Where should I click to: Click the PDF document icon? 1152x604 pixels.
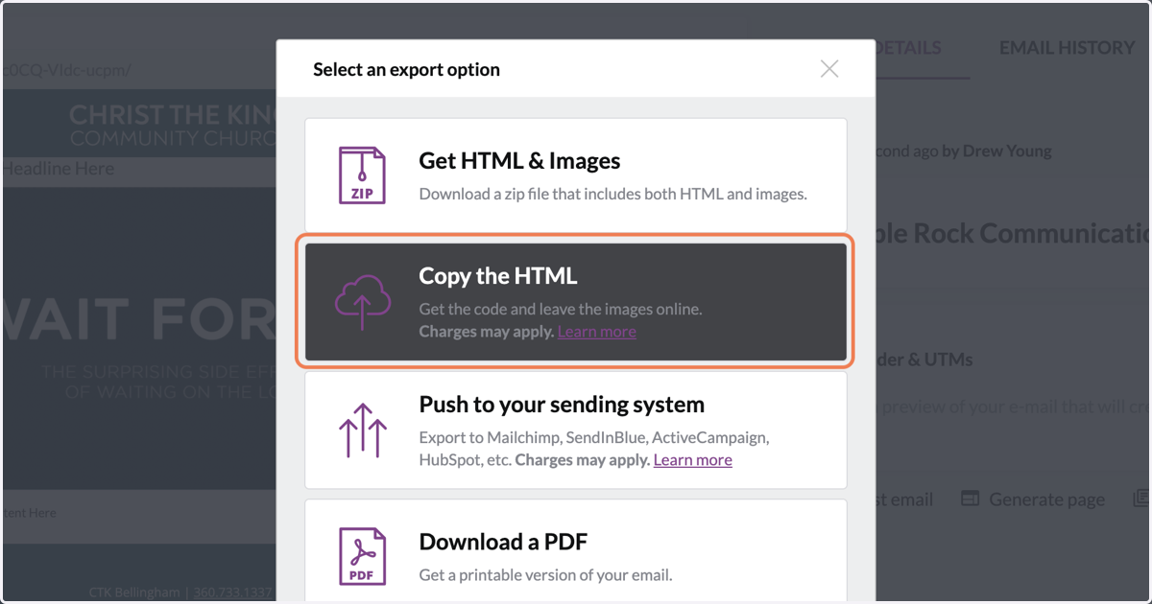362,556
